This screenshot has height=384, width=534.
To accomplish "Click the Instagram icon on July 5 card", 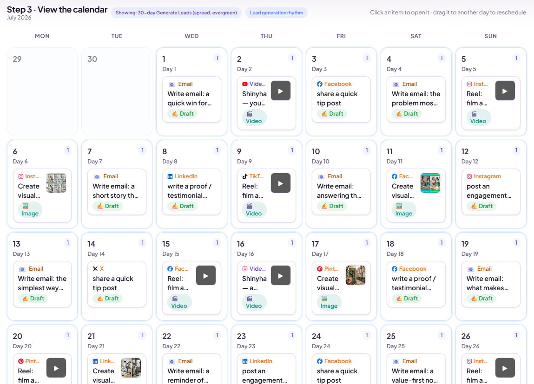I will pyautogui.click(x=469, y=84).
